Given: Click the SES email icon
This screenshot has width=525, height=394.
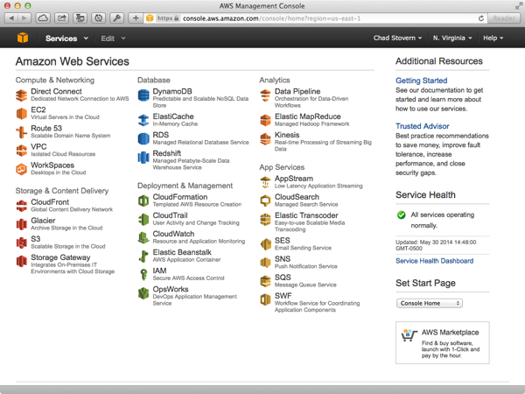Looking at the screenshot, I should point(265,244).
